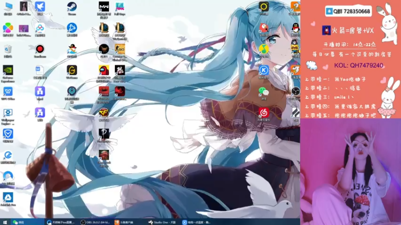Launch the Deep Rock Galactic shortcut
The height and width of the screenshot is (225, 401).
pos(104,155)
